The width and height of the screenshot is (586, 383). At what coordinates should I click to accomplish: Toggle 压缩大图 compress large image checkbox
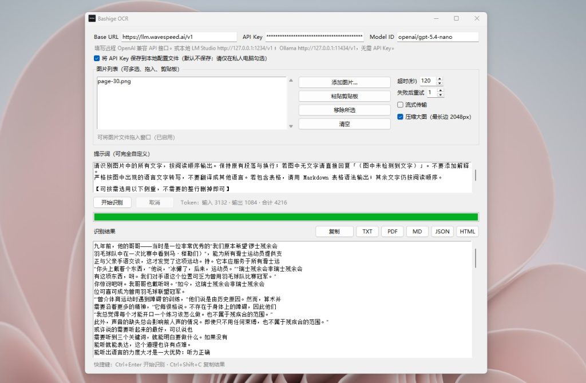click(400, 117)
